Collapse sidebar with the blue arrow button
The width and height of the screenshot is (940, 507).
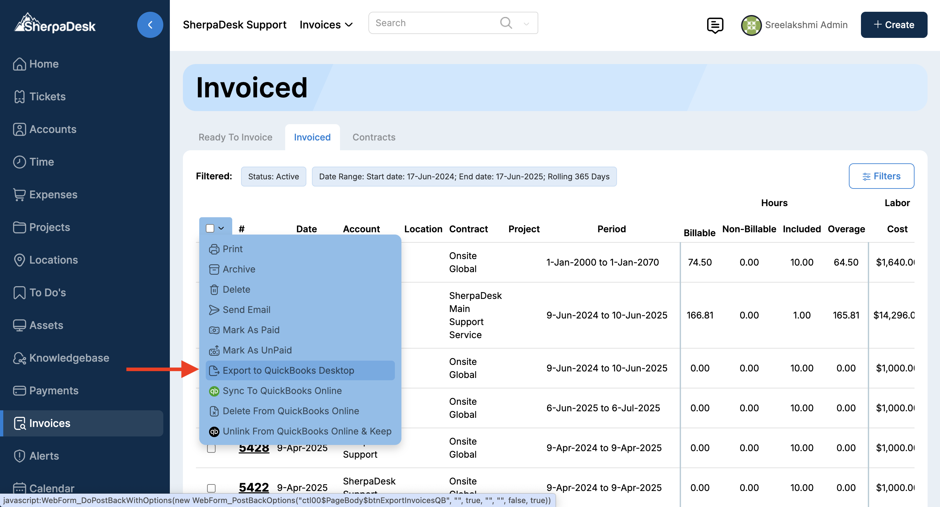[x=150, y=25]
